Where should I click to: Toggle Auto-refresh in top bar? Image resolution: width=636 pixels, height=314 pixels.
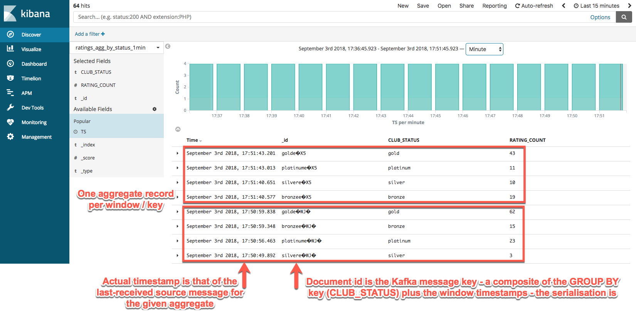[x=534, y=6]
